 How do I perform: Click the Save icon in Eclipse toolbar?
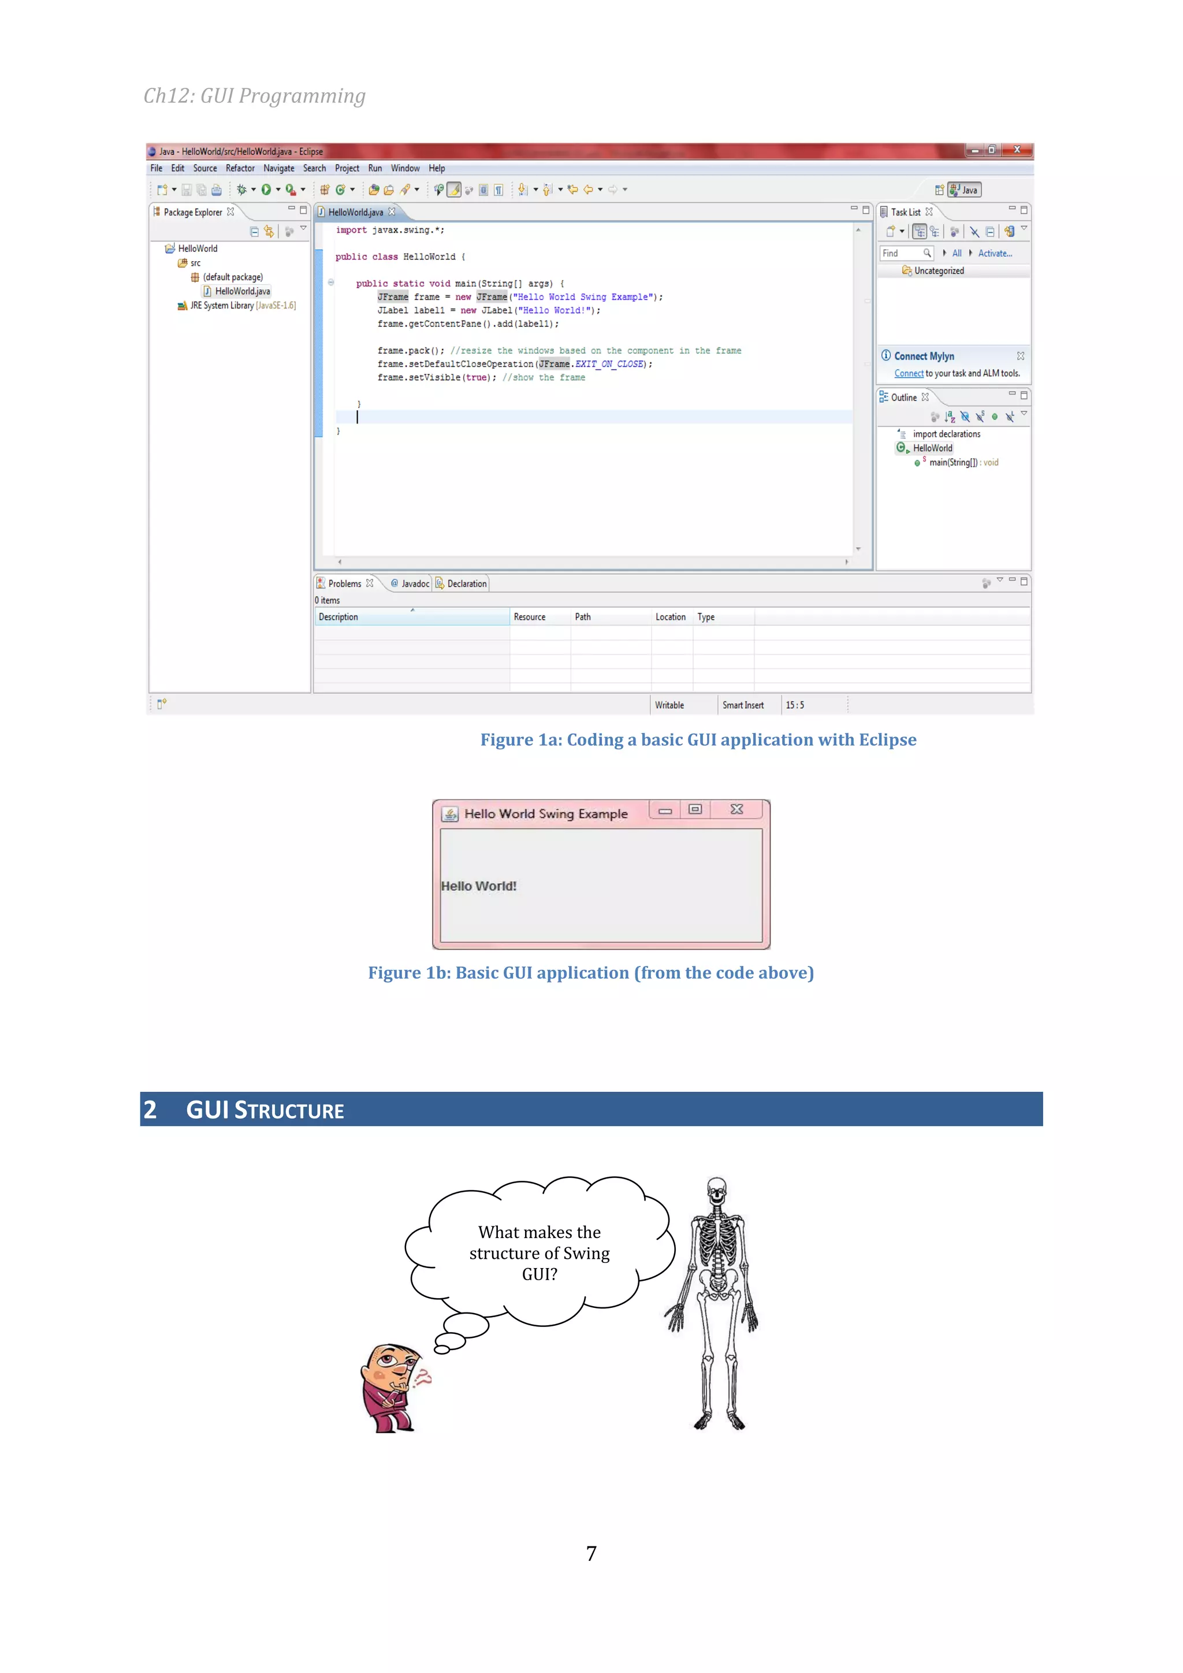[187, 189]
